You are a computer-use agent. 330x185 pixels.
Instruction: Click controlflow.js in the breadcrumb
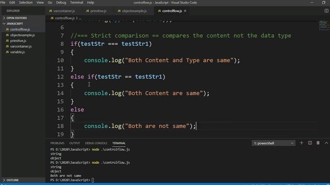pos(64,18)
